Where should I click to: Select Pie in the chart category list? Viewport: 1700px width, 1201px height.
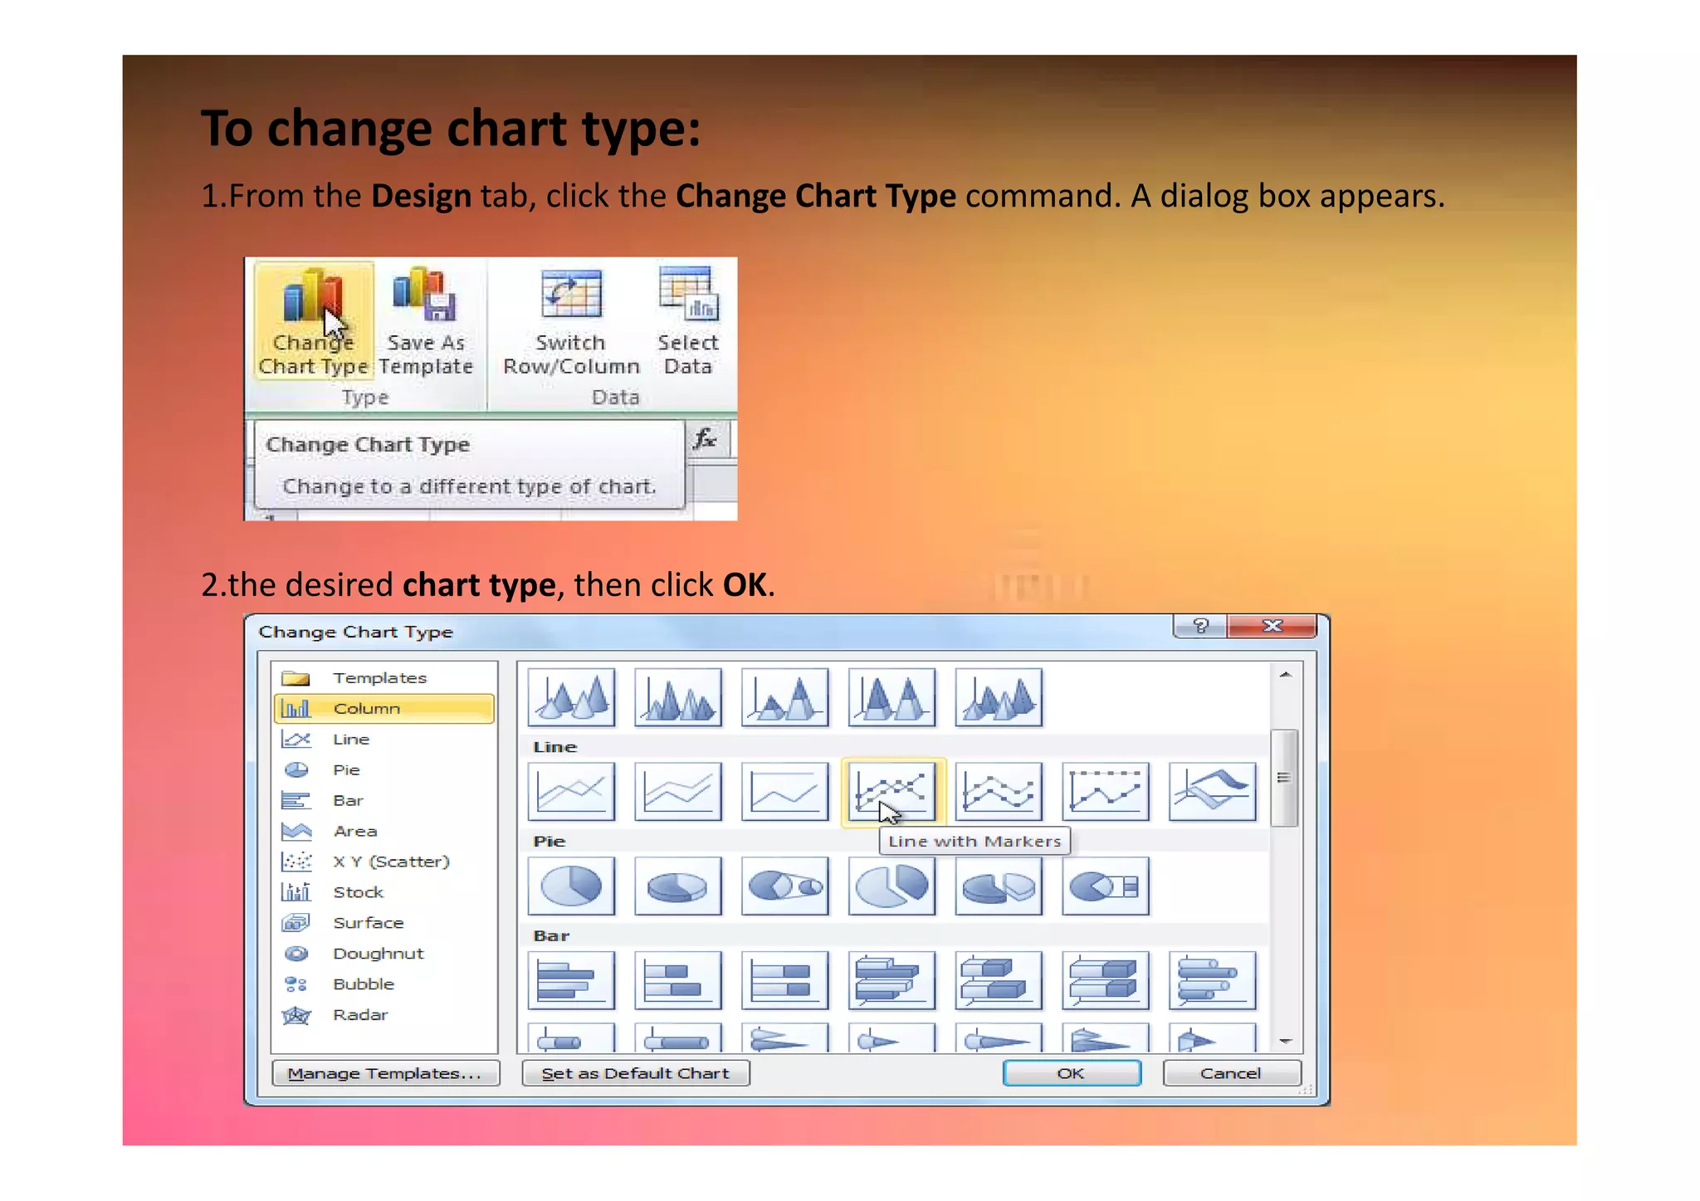(x=384, y=770)
